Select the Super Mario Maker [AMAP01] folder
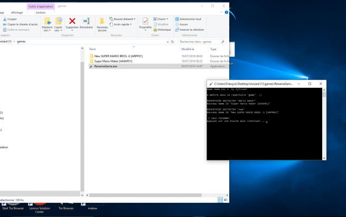The height and width of the screenshot is (217, 346). pyautogui.click(x=113, y=61)
